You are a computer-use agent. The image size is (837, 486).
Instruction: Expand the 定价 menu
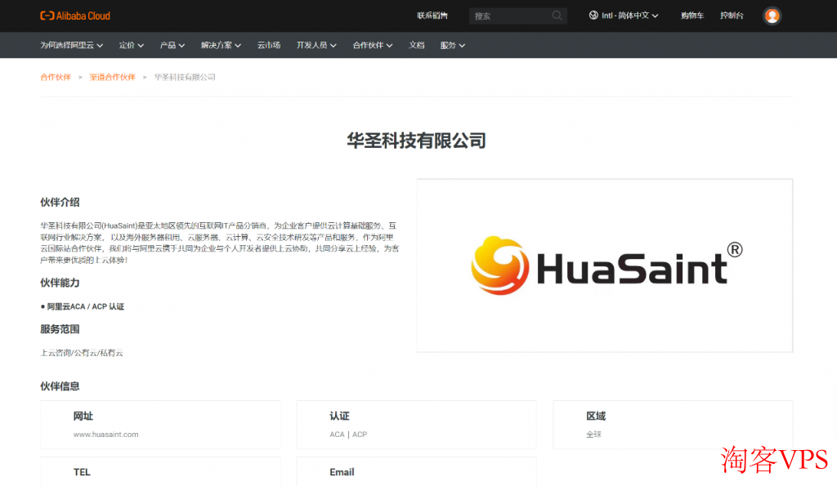coord(132,46)
